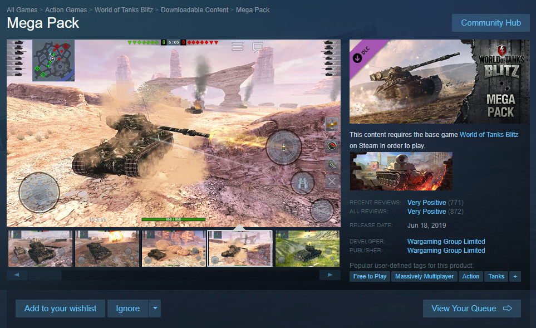The image size is (536, 328).
Task: Click the chat bubble icon in screenshot
Action: click(x=257, y=47)
